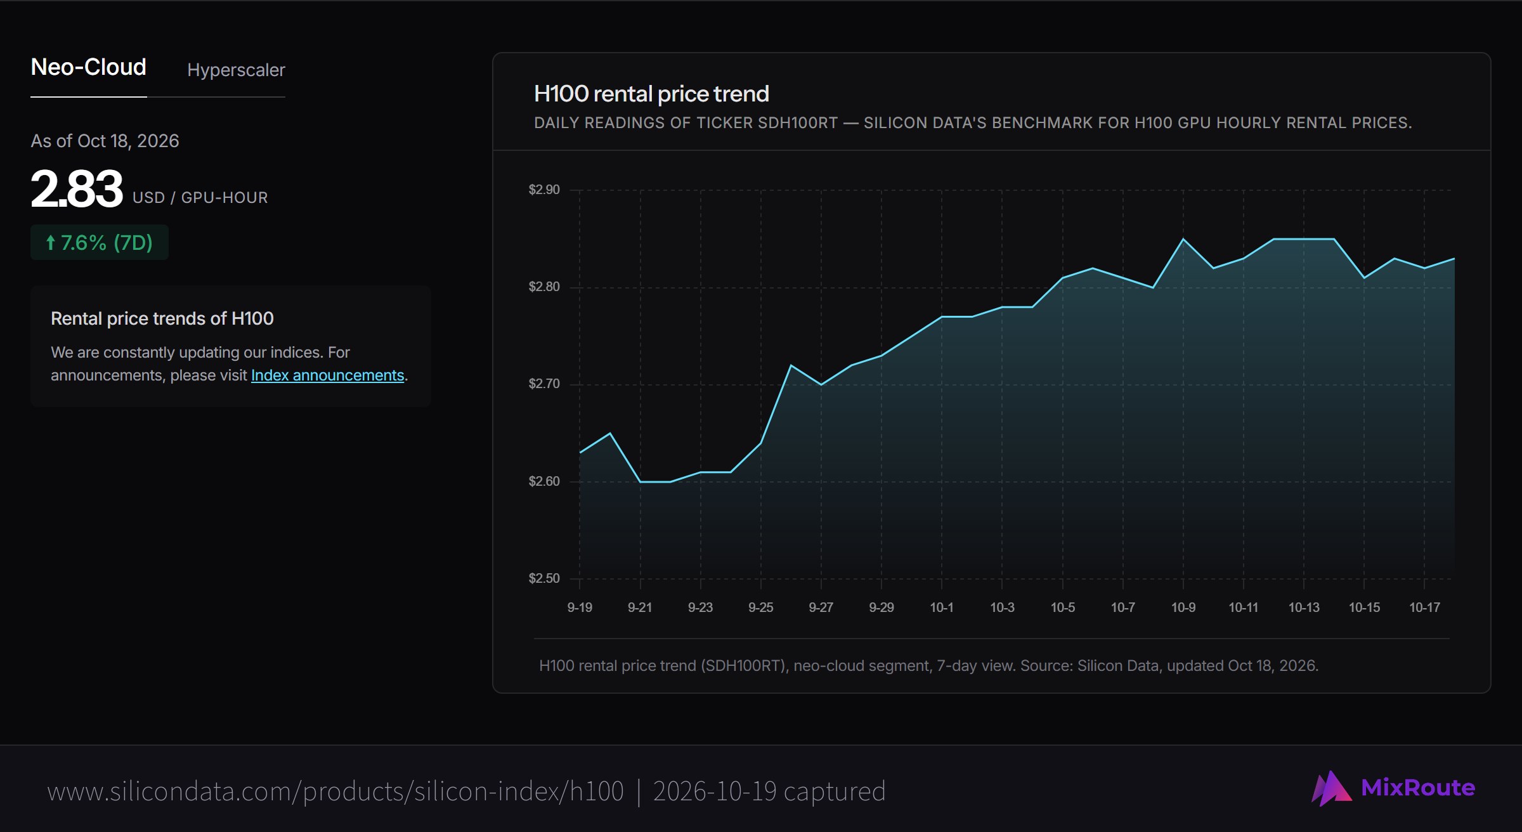The height and width of the screenshot is (832, 1522).
Task: Open the Index announcements link
Action: click(327, 375)
